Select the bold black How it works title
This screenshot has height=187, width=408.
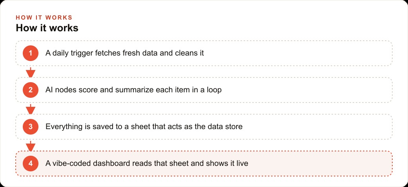(47, 28)
